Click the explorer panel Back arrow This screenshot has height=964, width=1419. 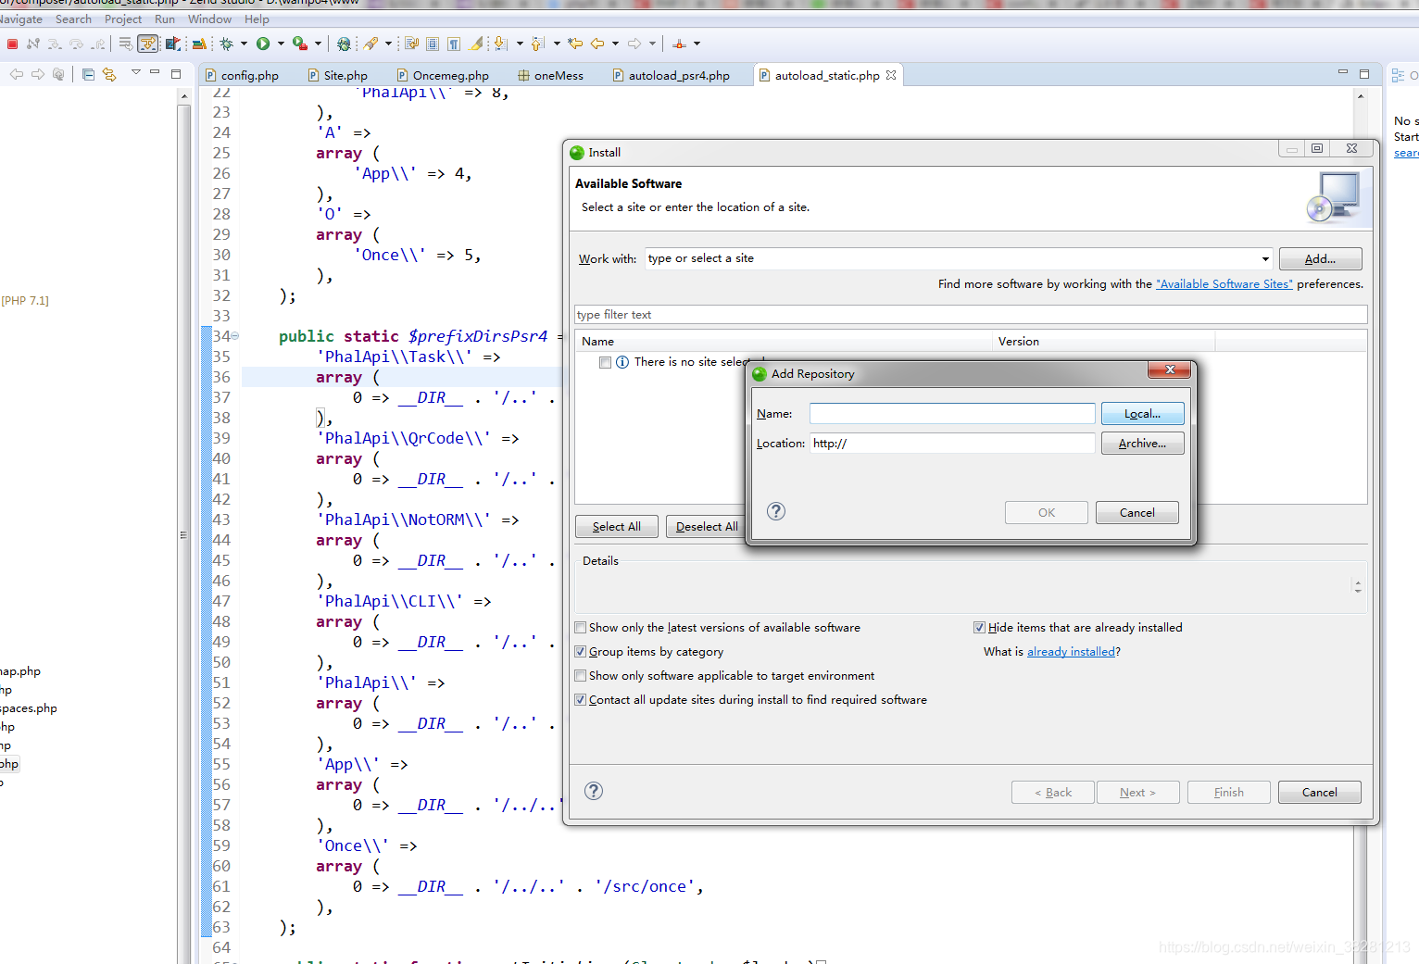tap(17, 74)
